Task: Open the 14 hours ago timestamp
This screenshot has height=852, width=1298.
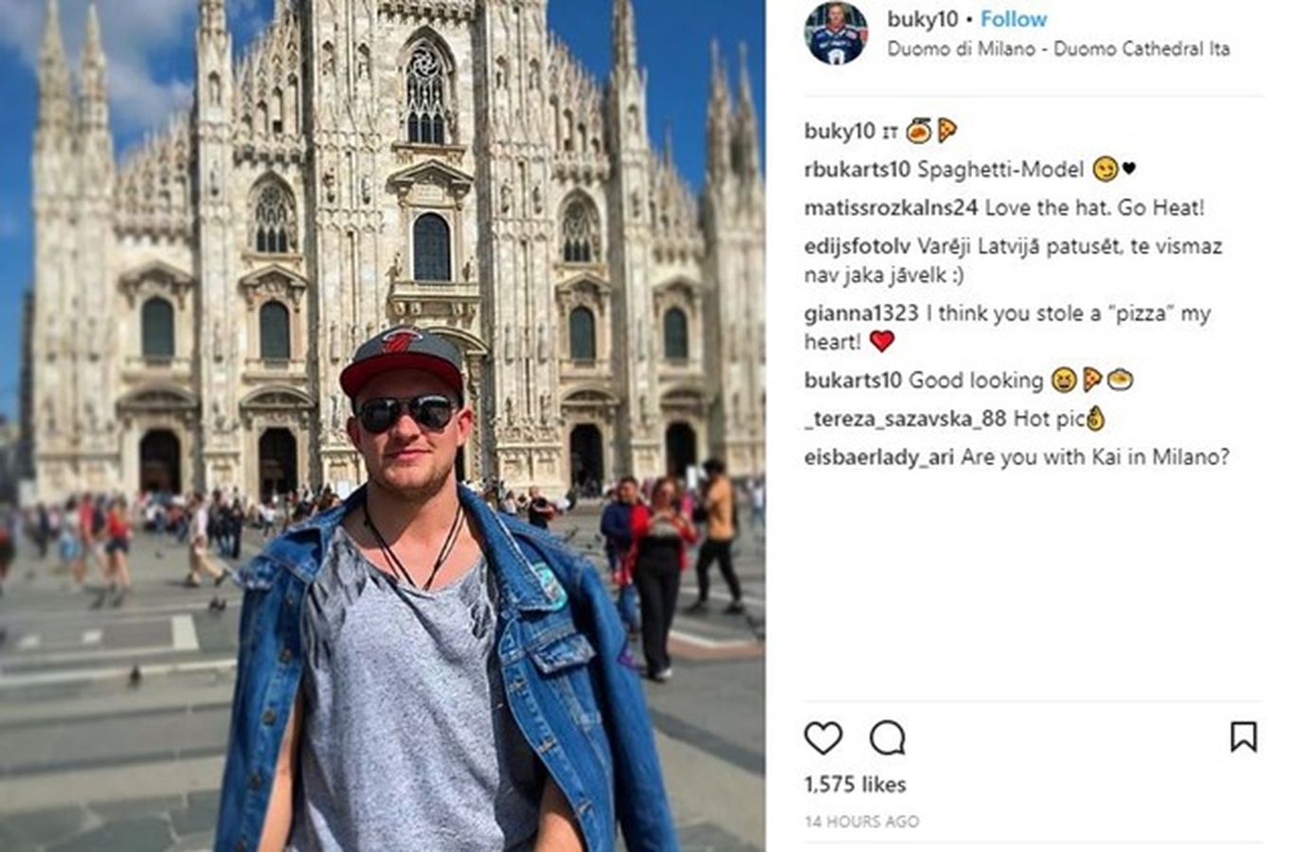Action: pyautogui.click(x=861, y=822)
